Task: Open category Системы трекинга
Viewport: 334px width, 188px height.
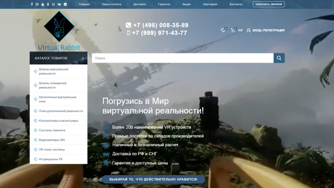Action: (58, 130)
